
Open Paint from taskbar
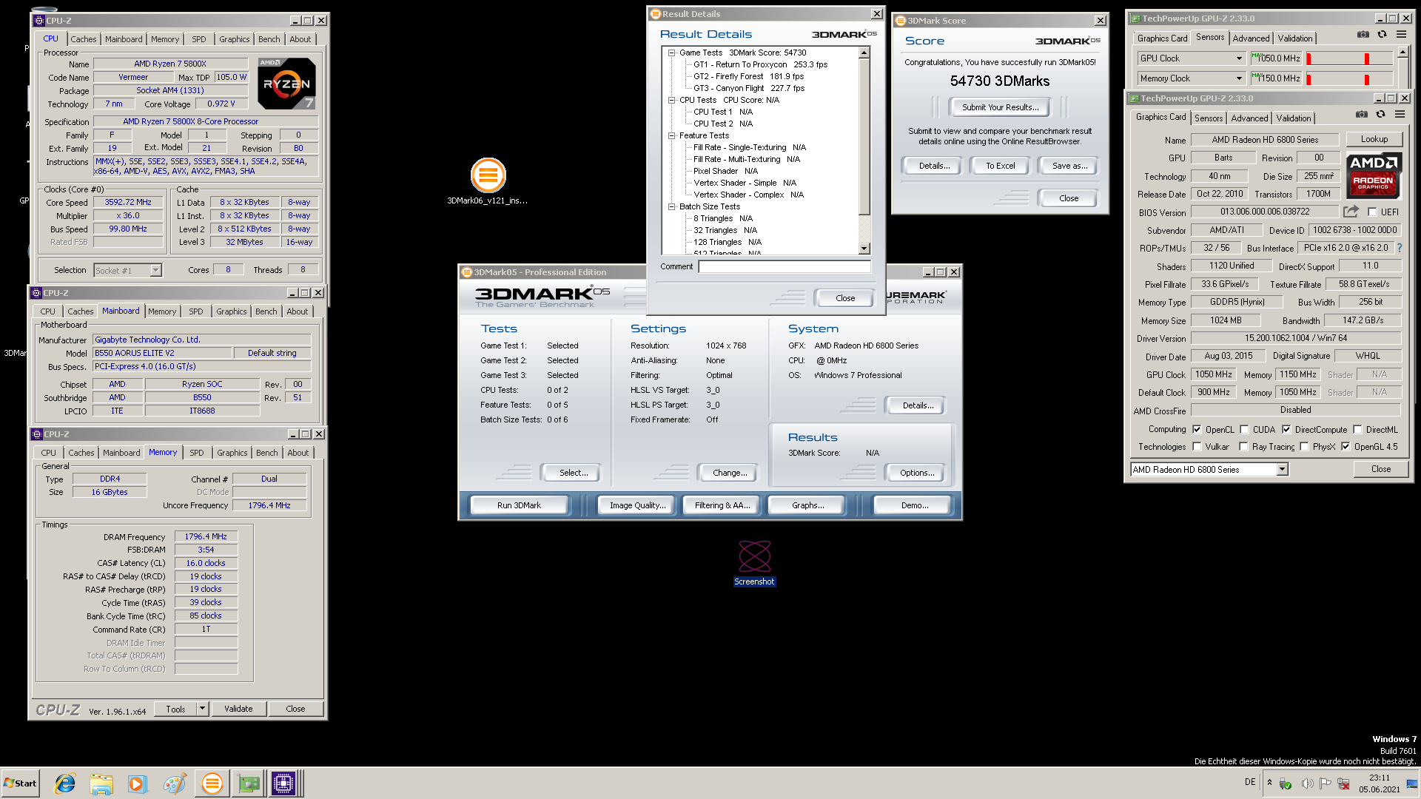point(175,783)
